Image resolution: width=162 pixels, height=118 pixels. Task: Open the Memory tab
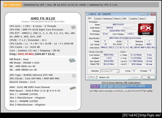click(117, 19)
